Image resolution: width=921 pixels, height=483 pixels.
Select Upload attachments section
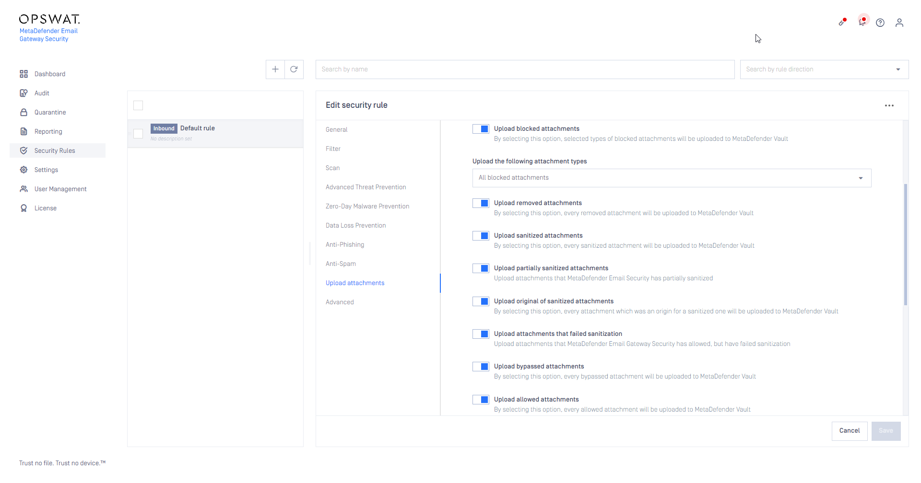pyautogui.click(x=355, y=283)
